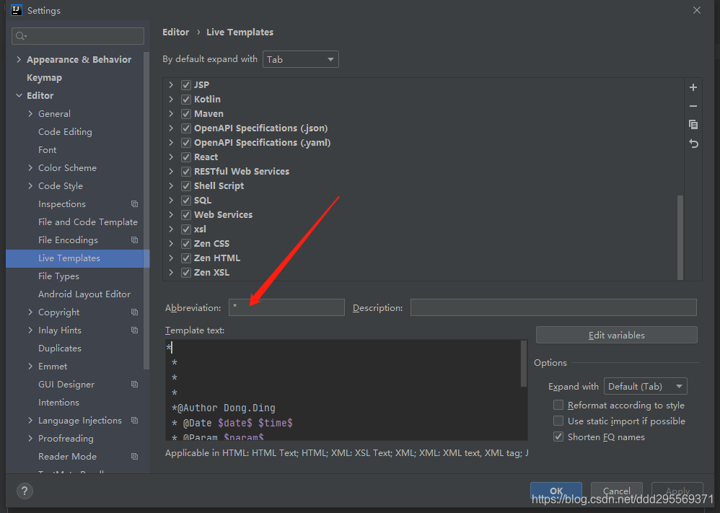
Task: Expand the Emmet settings node
Action: pos(30,366)
